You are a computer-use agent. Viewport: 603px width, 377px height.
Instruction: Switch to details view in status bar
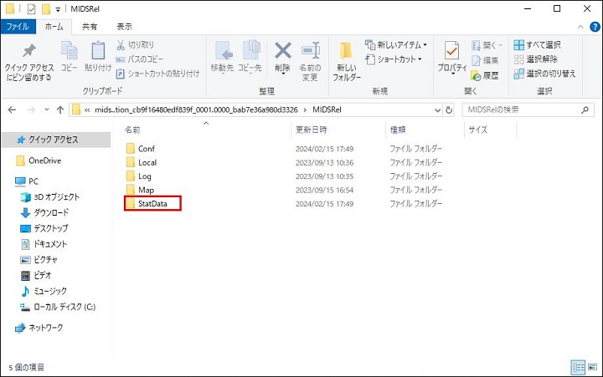click(578, 367)
